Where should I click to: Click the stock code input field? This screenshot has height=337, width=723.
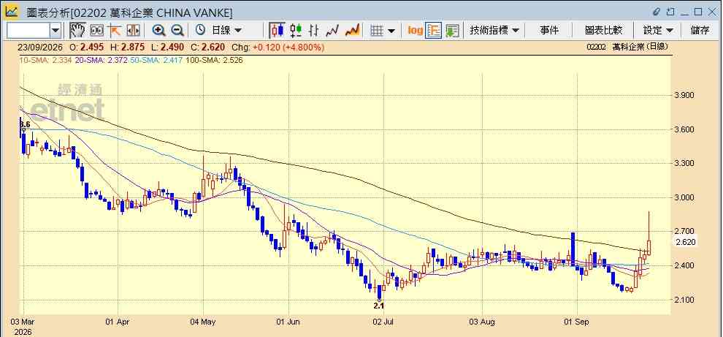tap(28, 31)
